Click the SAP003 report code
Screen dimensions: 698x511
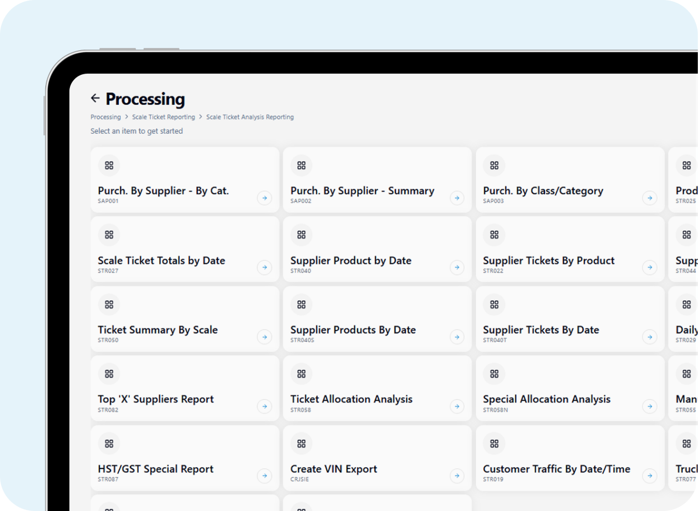tap(494, 201)
